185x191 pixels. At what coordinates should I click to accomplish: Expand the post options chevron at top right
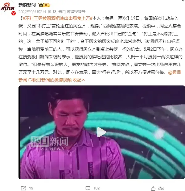(x=183, y=1)
